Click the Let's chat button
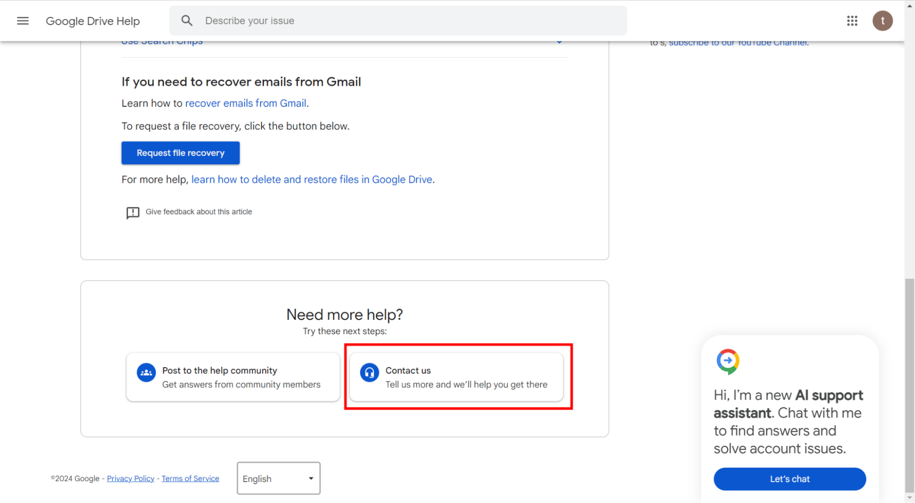Image resolution: width=915 pixels, height=503 pixels. [790, 478]
